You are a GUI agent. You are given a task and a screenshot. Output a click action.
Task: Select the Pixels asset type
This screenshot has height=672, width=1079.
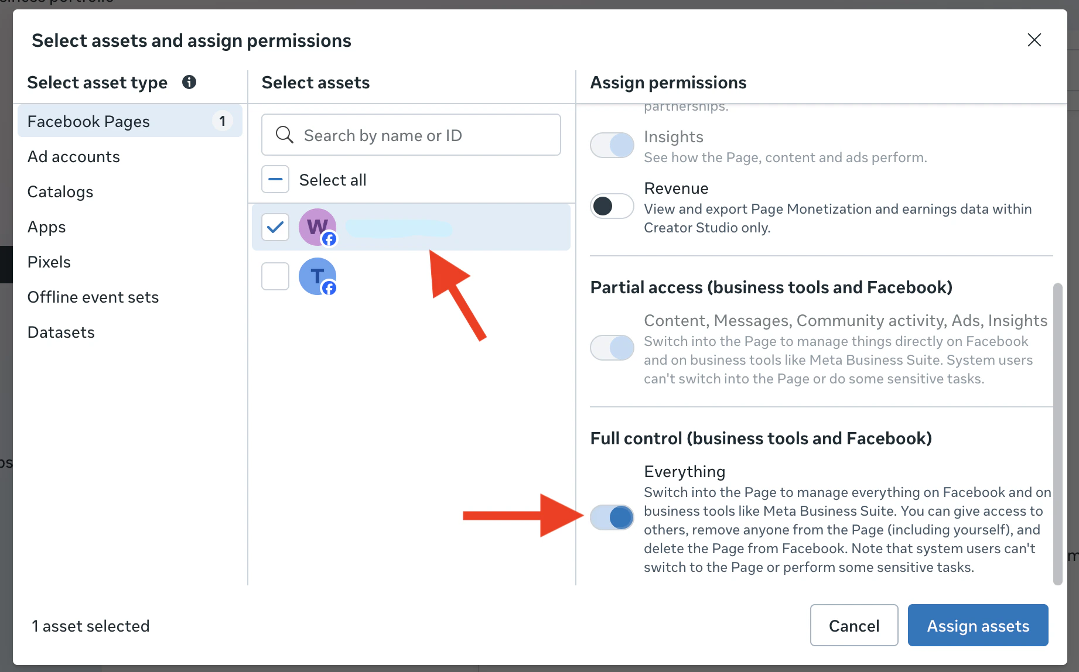(49, 262)
